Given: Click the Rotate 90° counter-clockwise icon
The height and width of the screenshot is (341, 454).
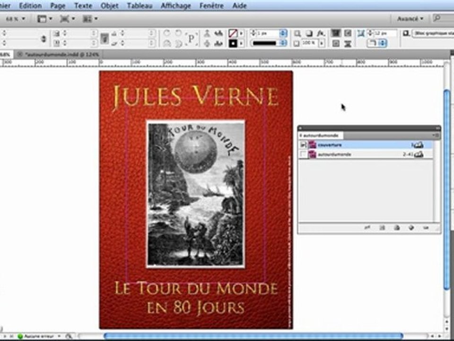Looking at the screenshot, I should coord(178,33).
